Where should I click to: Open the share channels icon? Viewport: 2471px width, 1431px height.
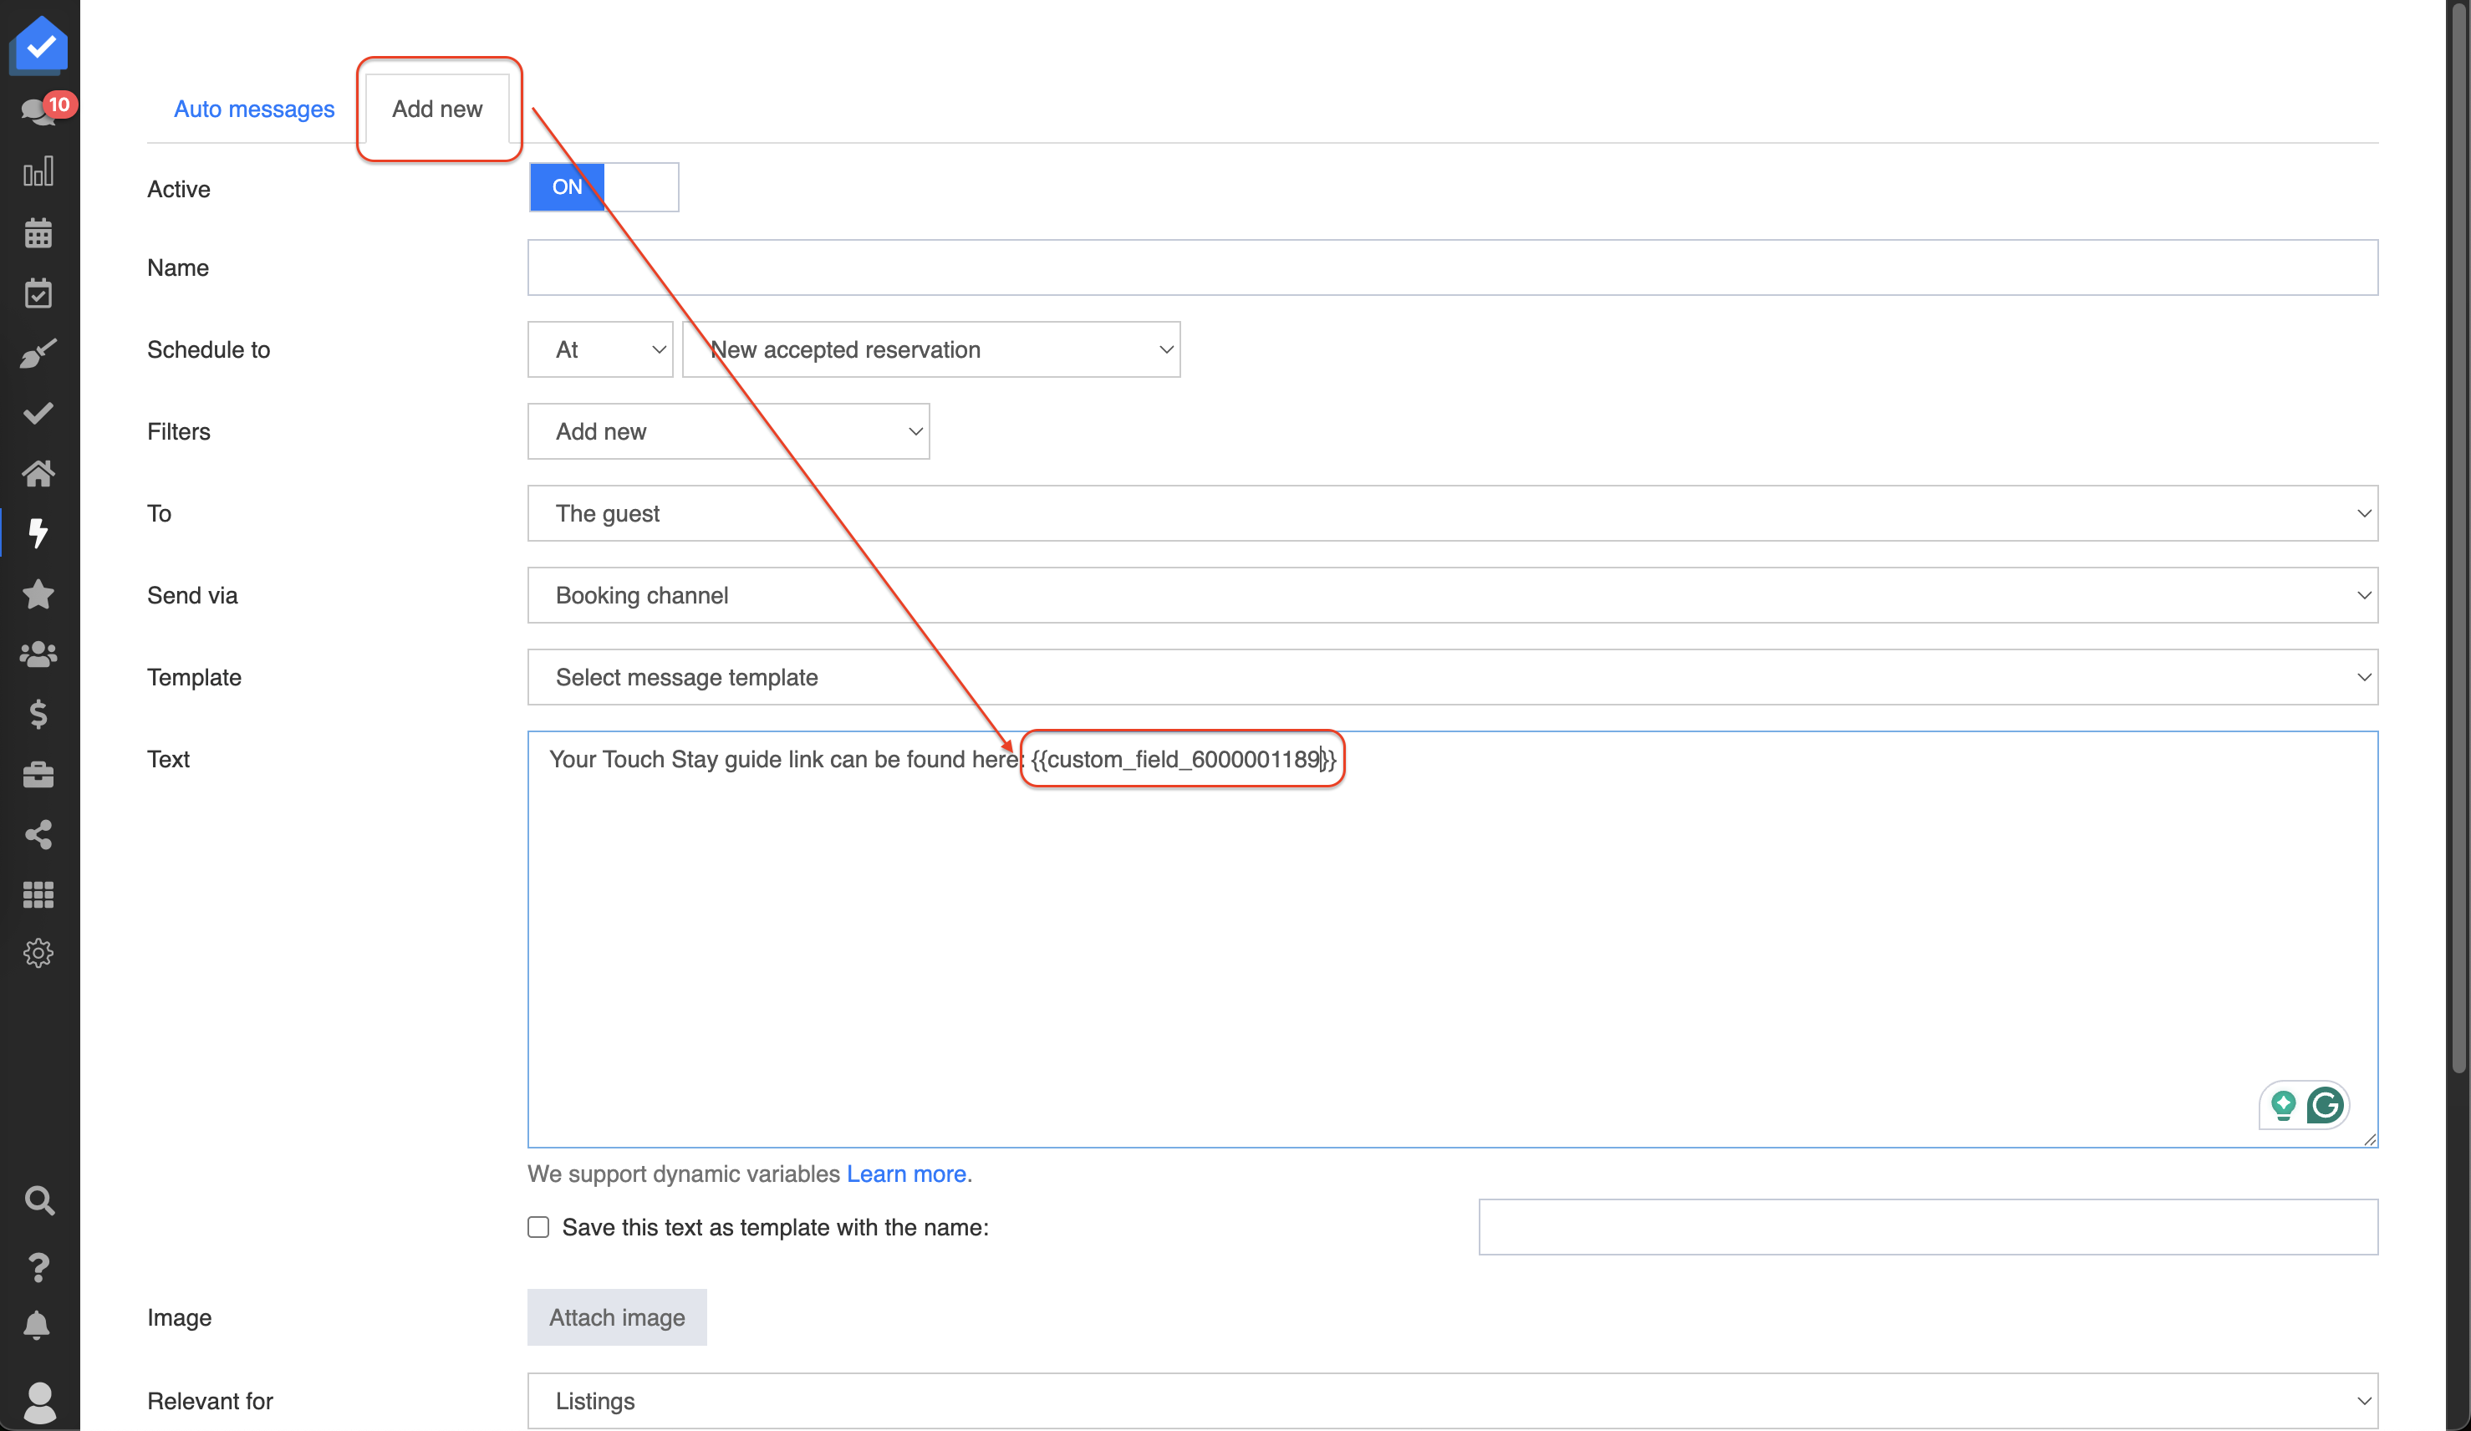coord(38,835)
